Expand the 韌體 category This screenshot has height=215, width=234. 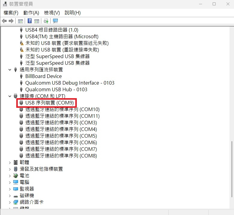[x=10, y=163]
